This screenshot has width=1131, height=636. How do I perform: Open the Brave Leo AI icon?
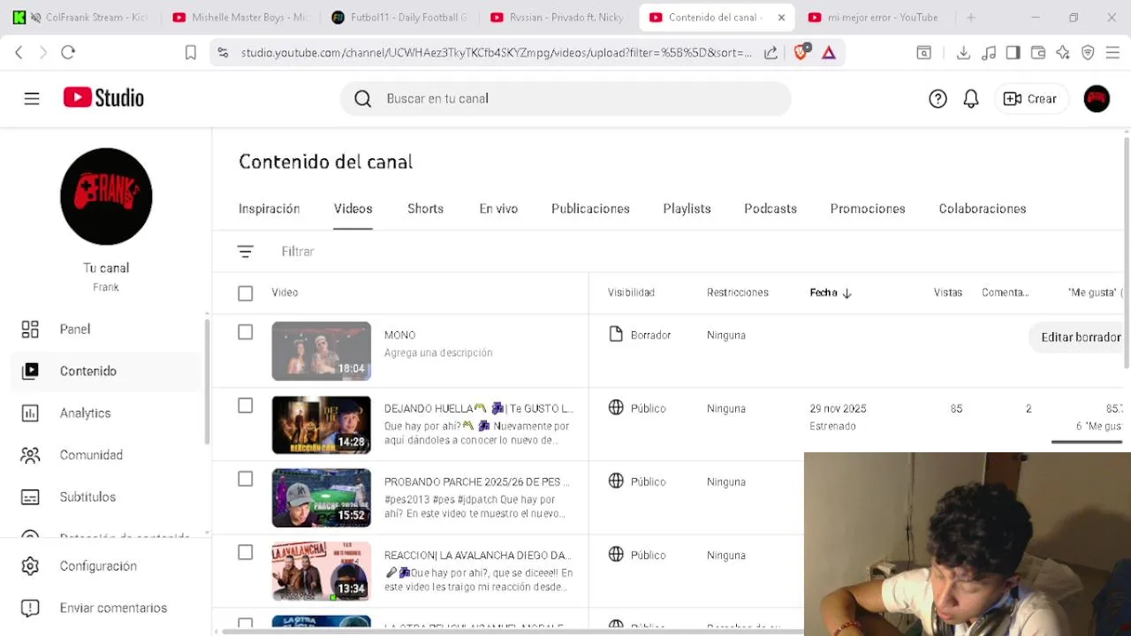tap(1063, 52)
